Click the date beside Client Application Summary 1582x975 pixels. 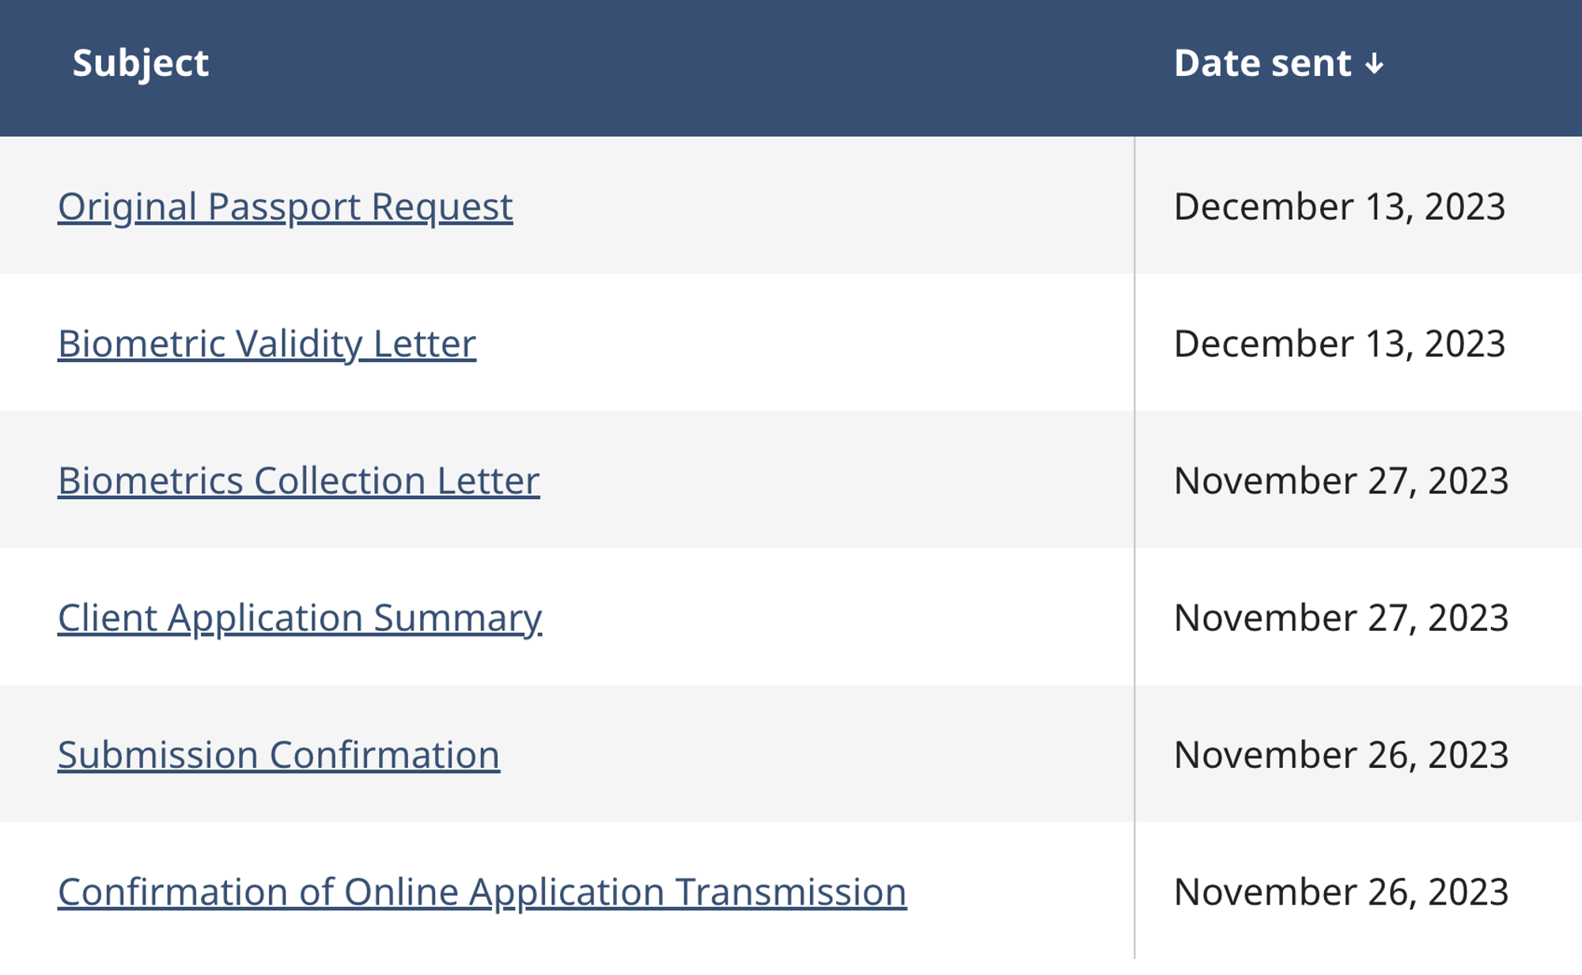tap(1341, 618)
